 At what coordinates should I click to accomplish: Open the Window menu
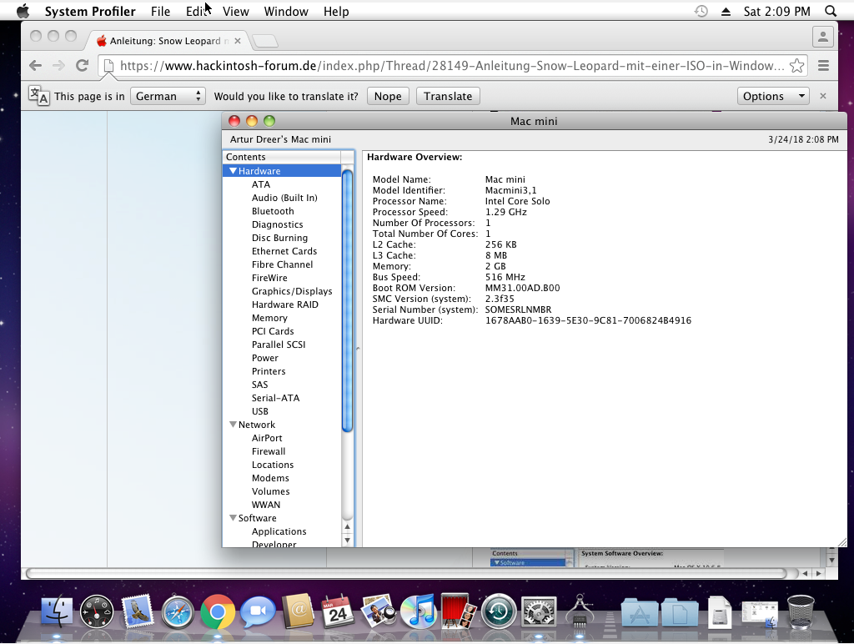coord(286,12)
